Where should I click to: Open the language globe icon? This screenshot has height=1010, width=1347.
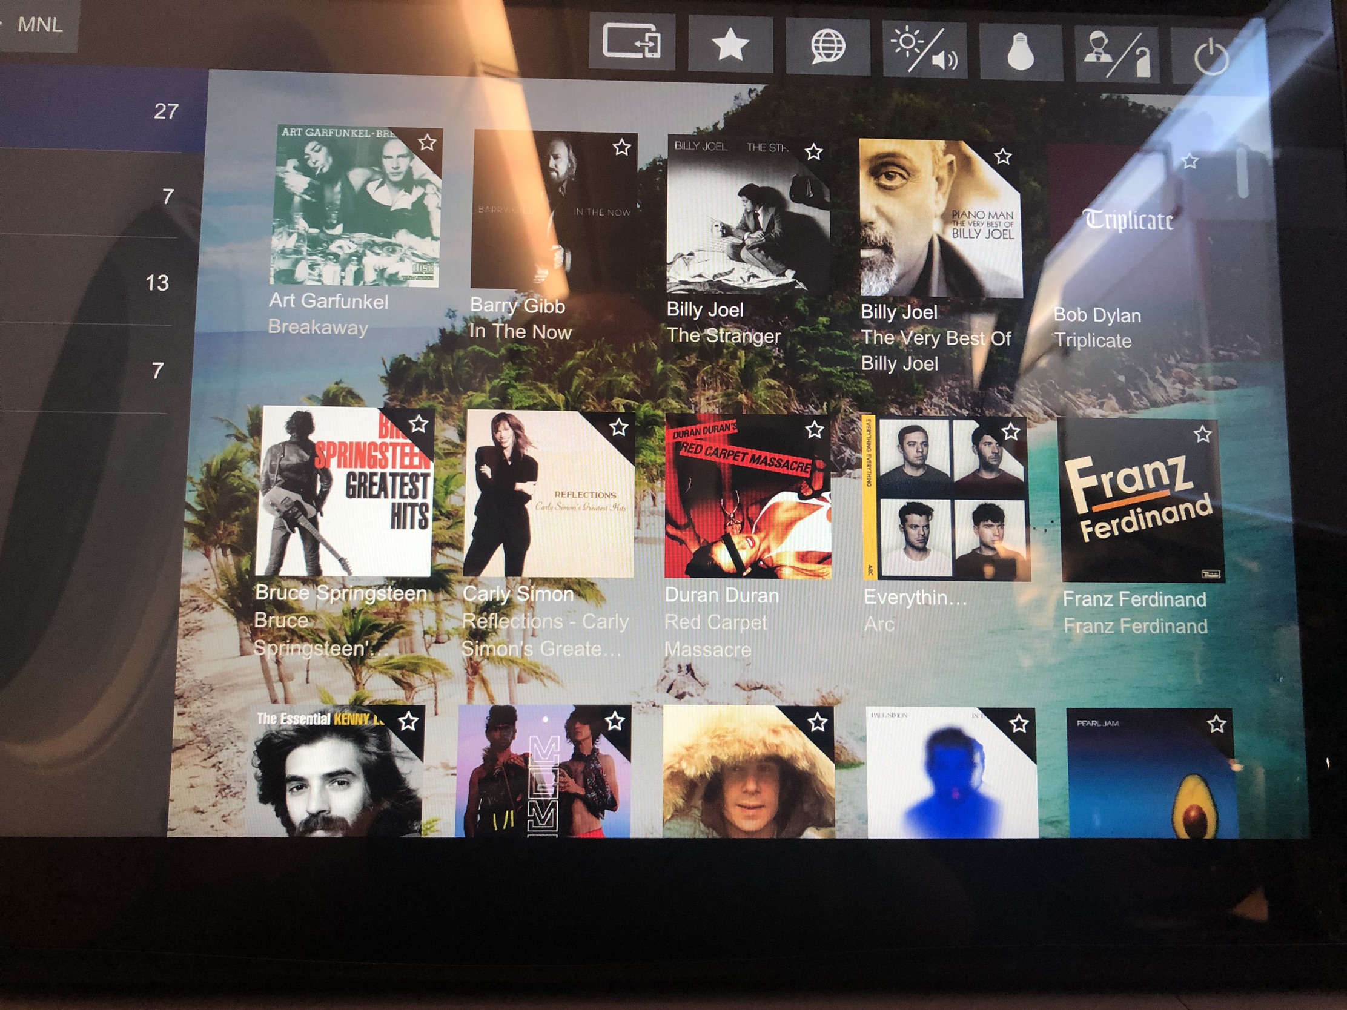tap(827, 46)
